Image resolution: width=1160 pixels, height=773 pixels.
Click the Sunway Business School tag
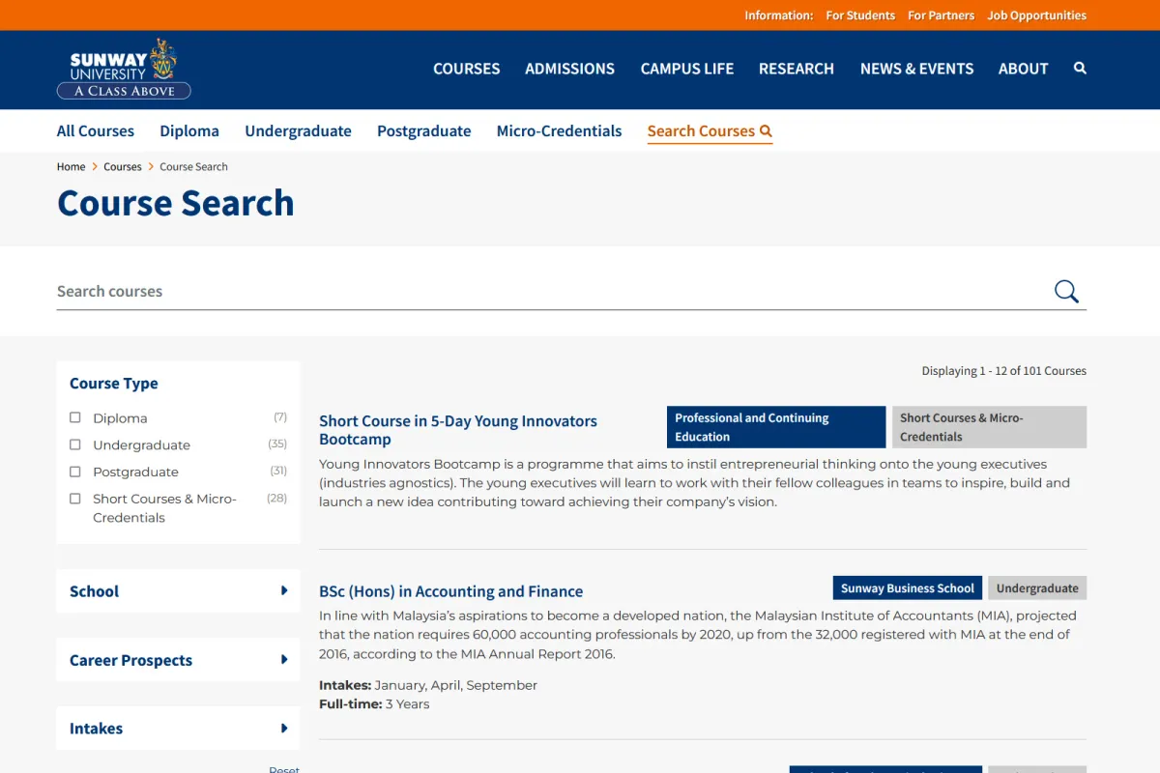tap(908, 587)
